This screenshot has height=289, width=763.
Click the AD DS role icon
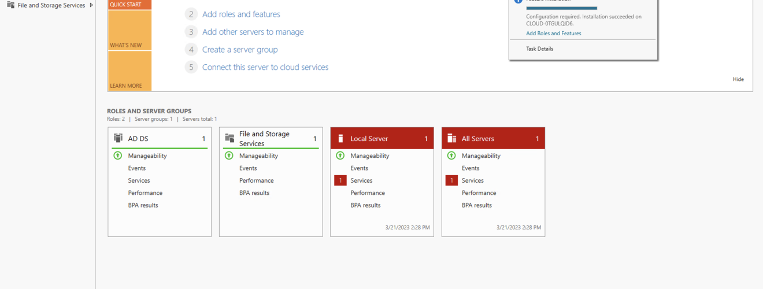(x=118, y=138)
